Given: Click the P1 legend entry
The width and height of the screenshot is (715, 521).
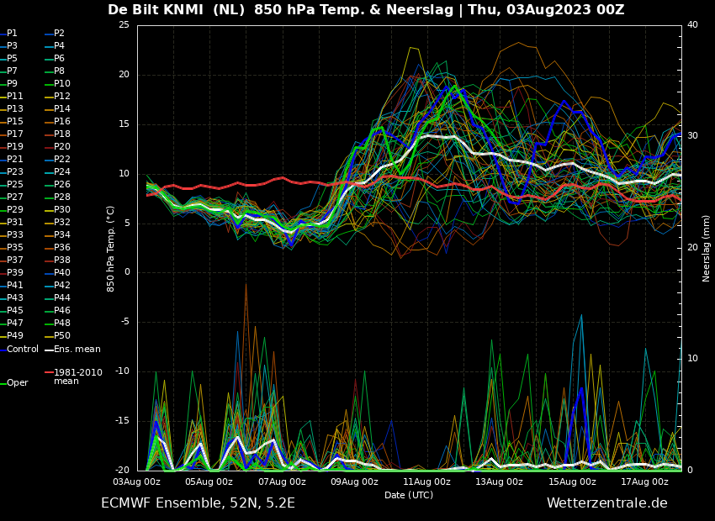Looking at the screenshot, I should [x=12, y=34].
